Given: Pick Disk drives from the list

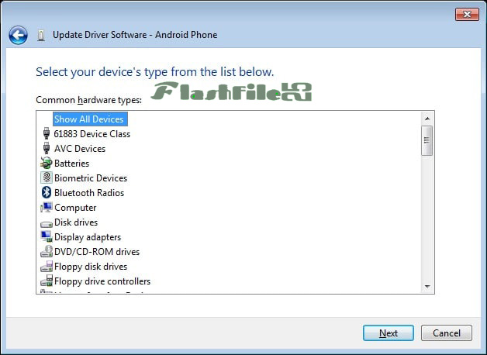Looking at the screenshot, I should coord(76,222).
